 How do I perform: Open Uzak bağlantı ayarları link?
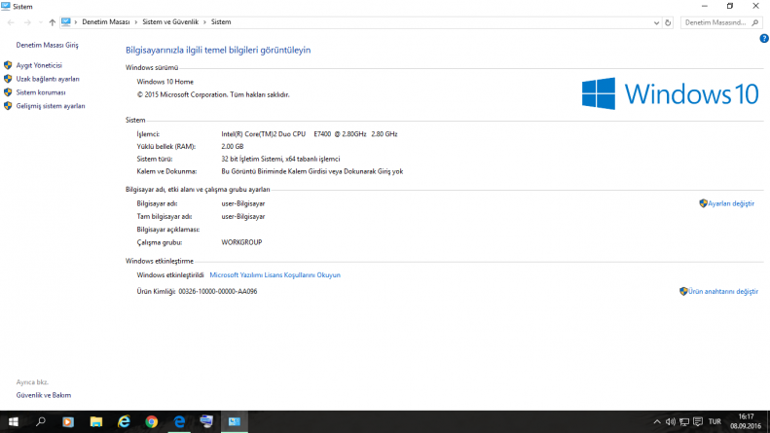pyautogui.click(x=48, y=79)
